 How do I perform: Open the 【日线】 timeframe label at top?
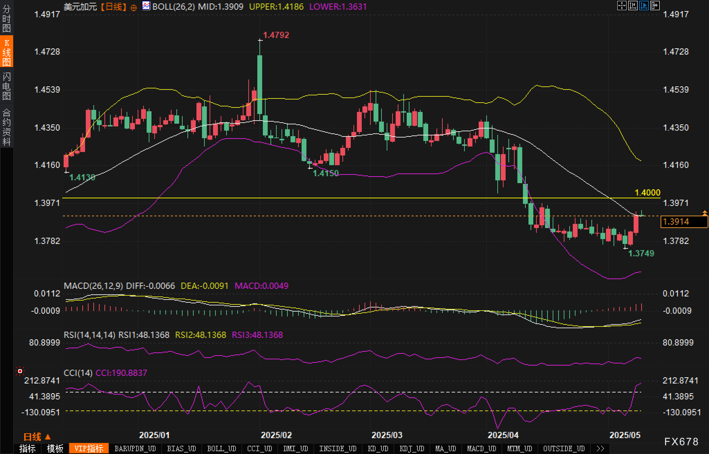114,7
